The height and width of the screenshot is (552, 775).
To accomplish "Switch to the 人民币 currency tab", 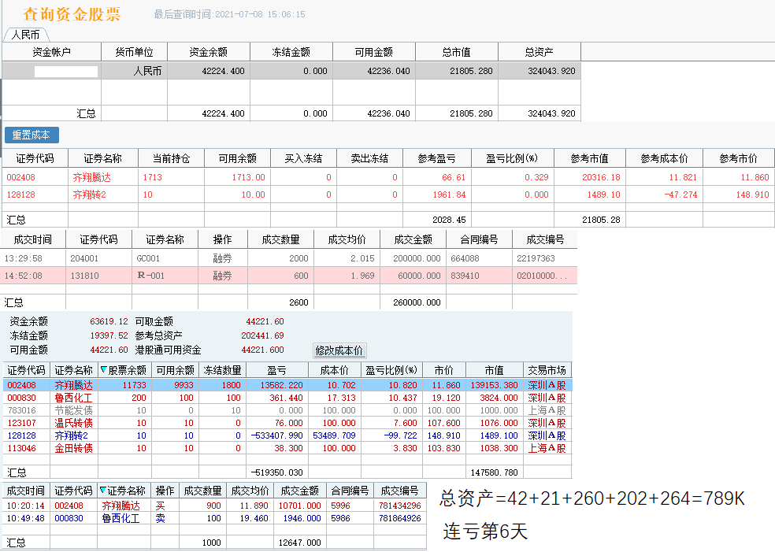I will pyautogui.click(x=26, y=35).
